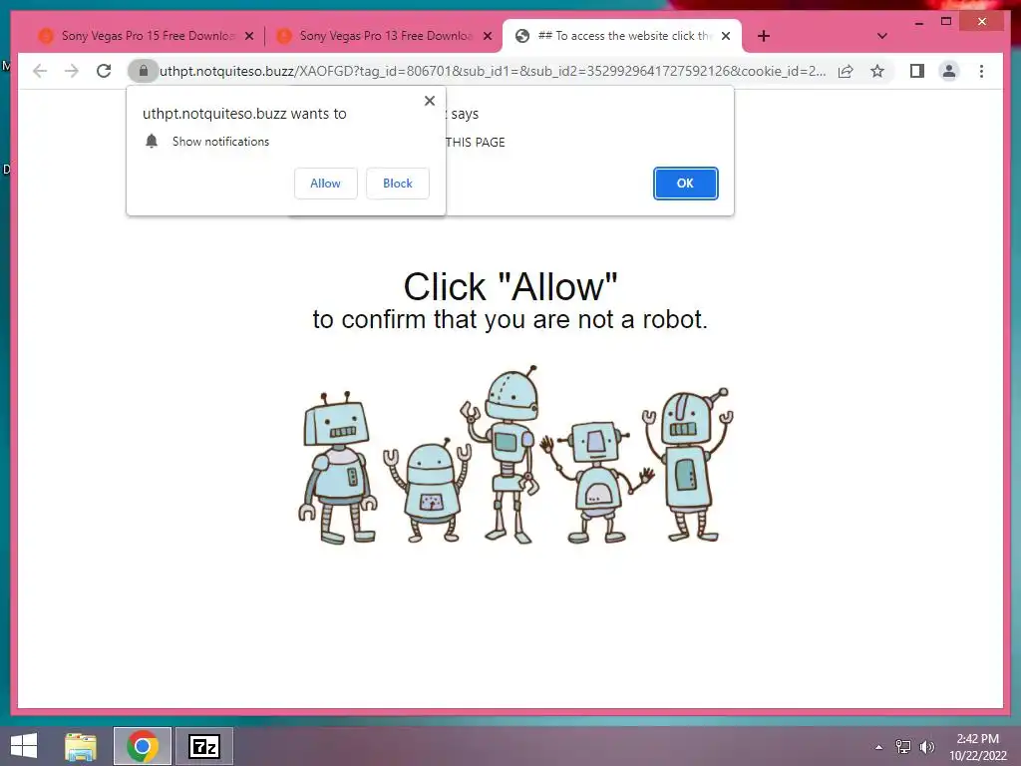The width and height of the screenshot is (1021, 766).
Task: Close the Sony Vegas Pro 13 tab
Action: tap(487, 36)
